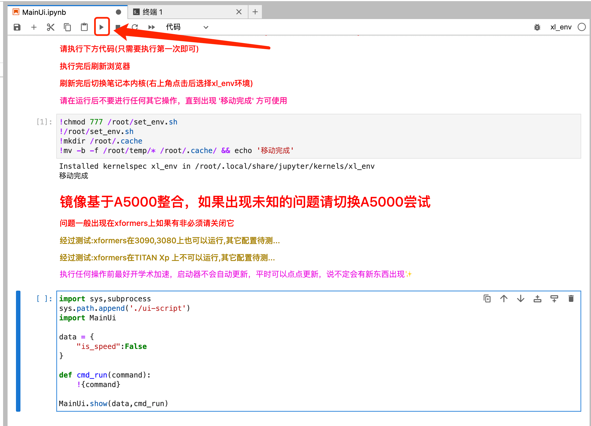The height and width of the screenshot is (426, 591).
Task: Duplicate the active cell
Action: pos(487,299)
